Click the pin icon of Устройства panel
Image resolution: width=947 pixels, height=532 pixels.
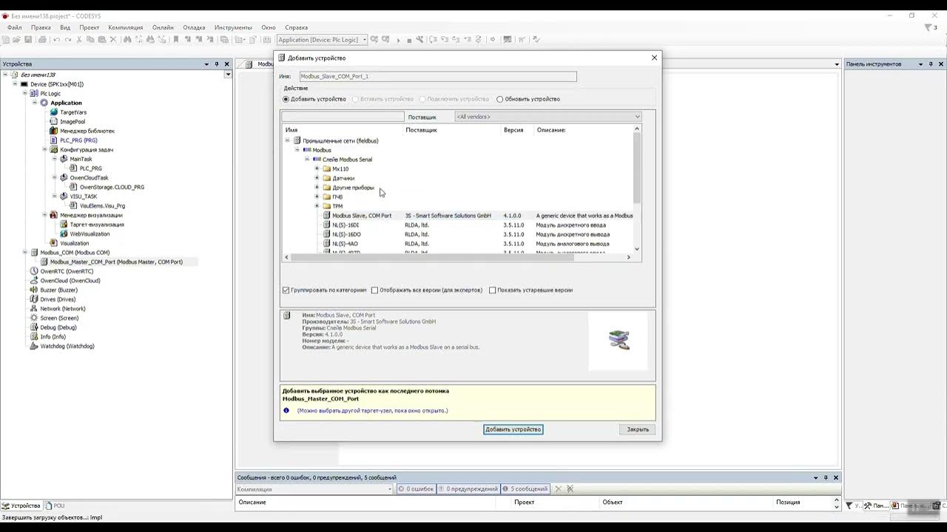(x=217, y=64)
